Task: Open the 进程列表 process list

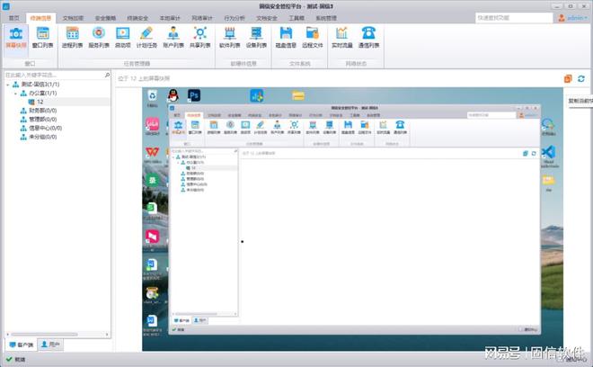Action: coord(72,38)
